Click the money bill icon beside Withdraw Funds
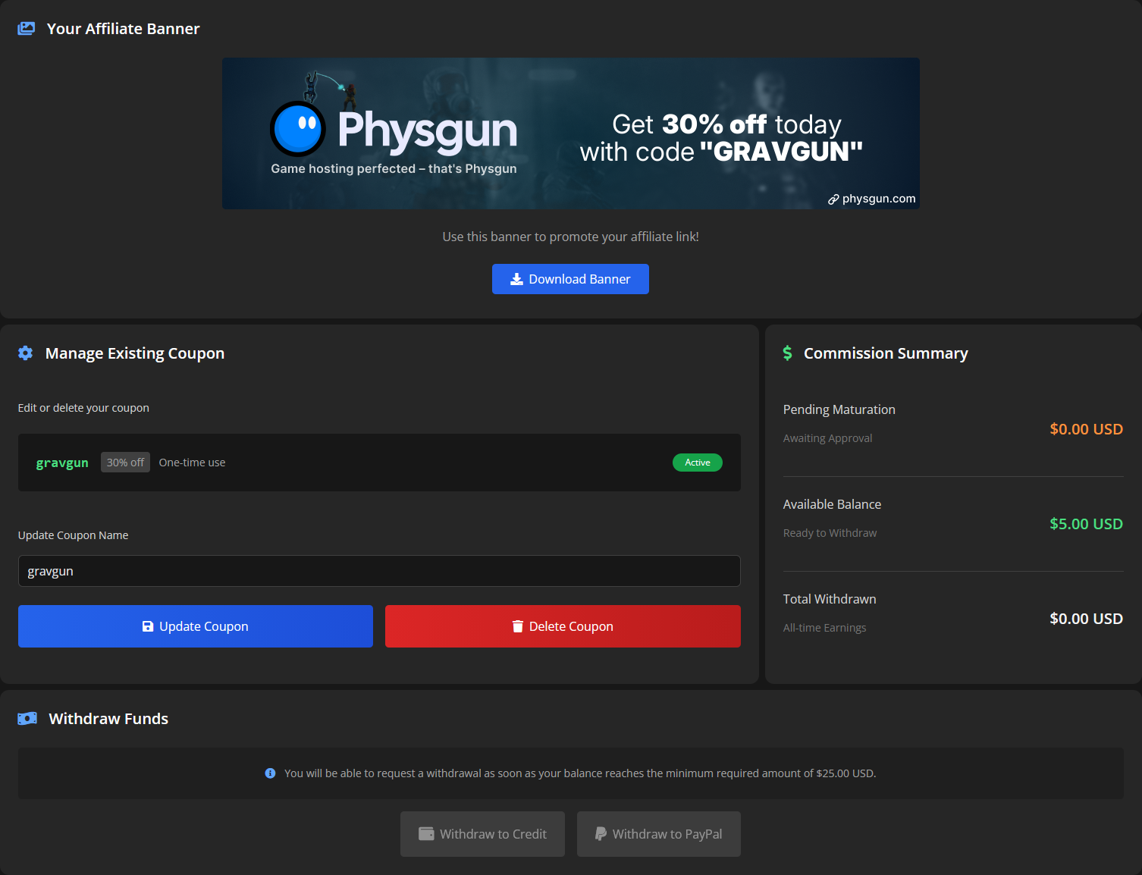Image resolution: width=1142 pixels, height=875 pixels. click(27, 719)
